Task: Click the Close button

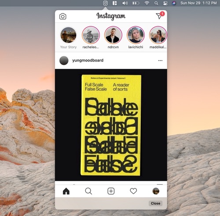Action: point(156,203)
